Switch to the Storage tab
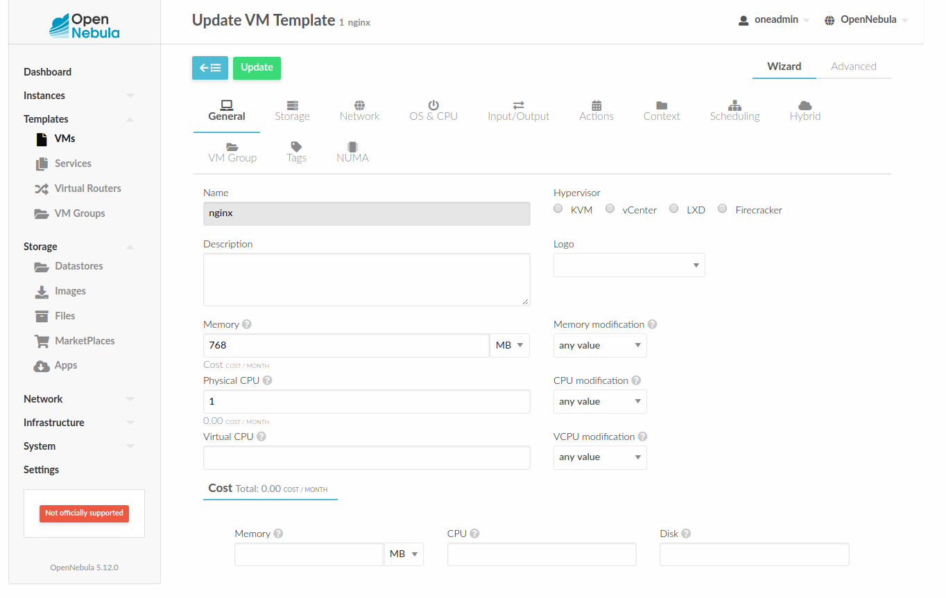The image size is (946, 598). tap(292, 111)
